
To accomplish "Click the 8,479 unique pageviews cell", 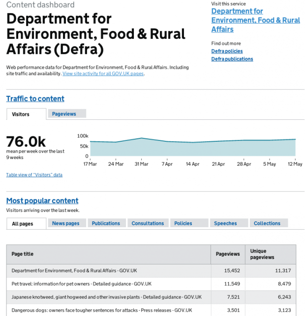I will click(271, 284).
